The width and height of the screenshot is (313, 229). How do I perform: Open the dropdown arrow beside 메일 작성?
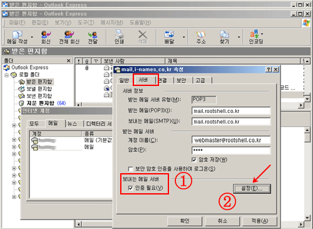coord(32,37)
